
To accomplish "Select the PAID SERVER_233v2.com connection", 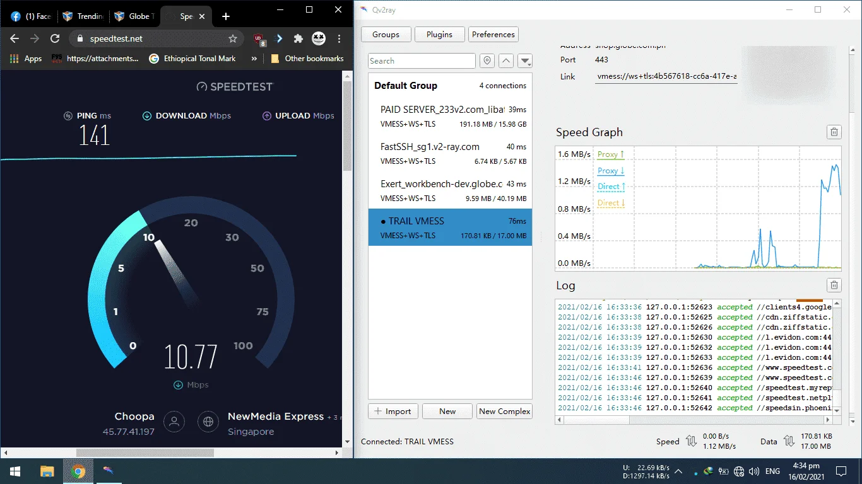I will 450,117.
